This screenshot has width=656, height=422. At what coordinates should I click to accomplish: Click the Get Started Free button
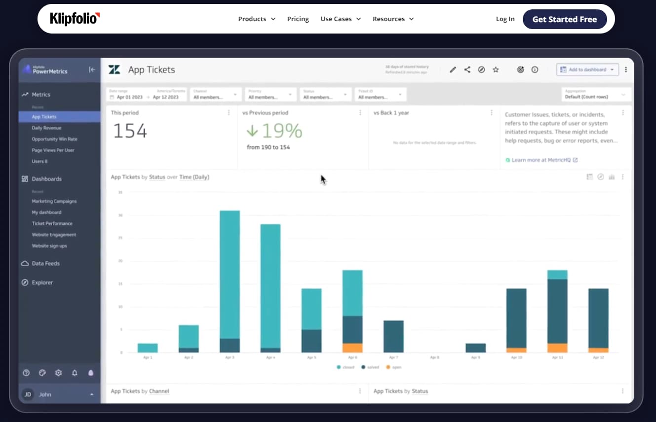pyautogui.click(x=565, y=19)
